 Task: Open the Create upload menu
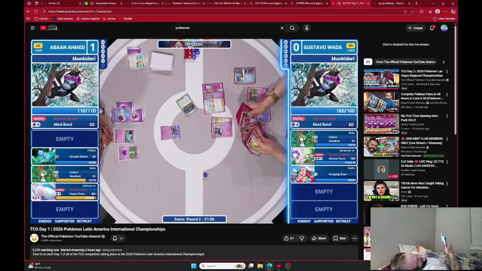click(415, 28)
